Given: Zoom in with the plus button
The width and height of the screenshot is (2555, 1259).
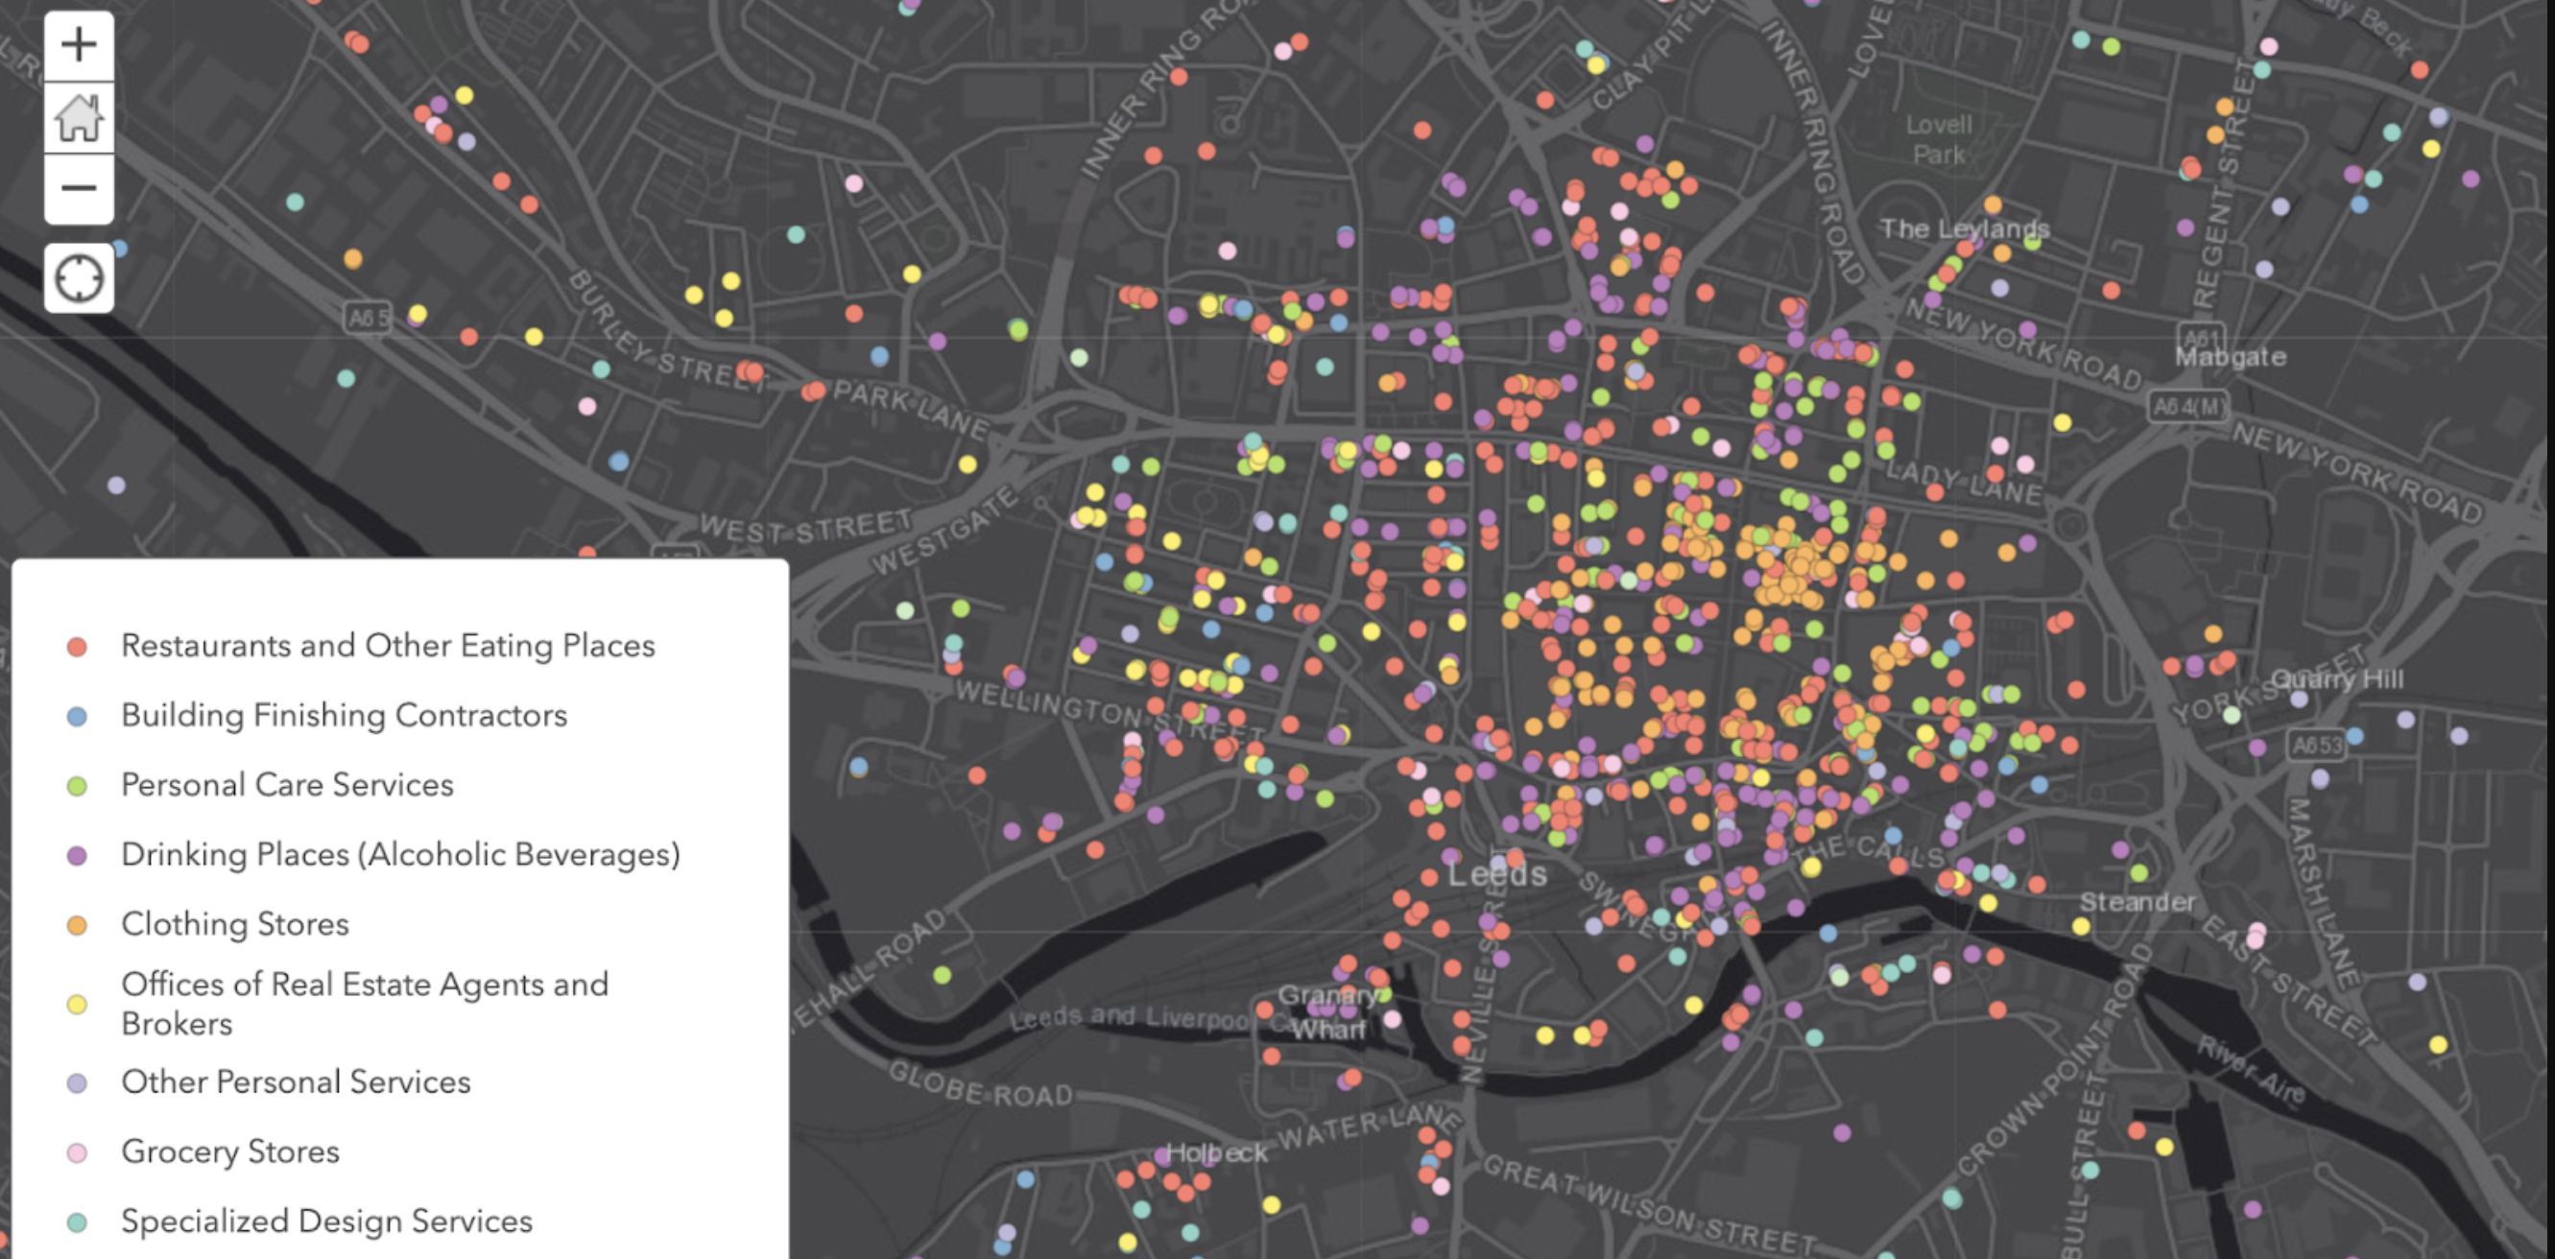Looking at the screenshot, I should 79,46.
